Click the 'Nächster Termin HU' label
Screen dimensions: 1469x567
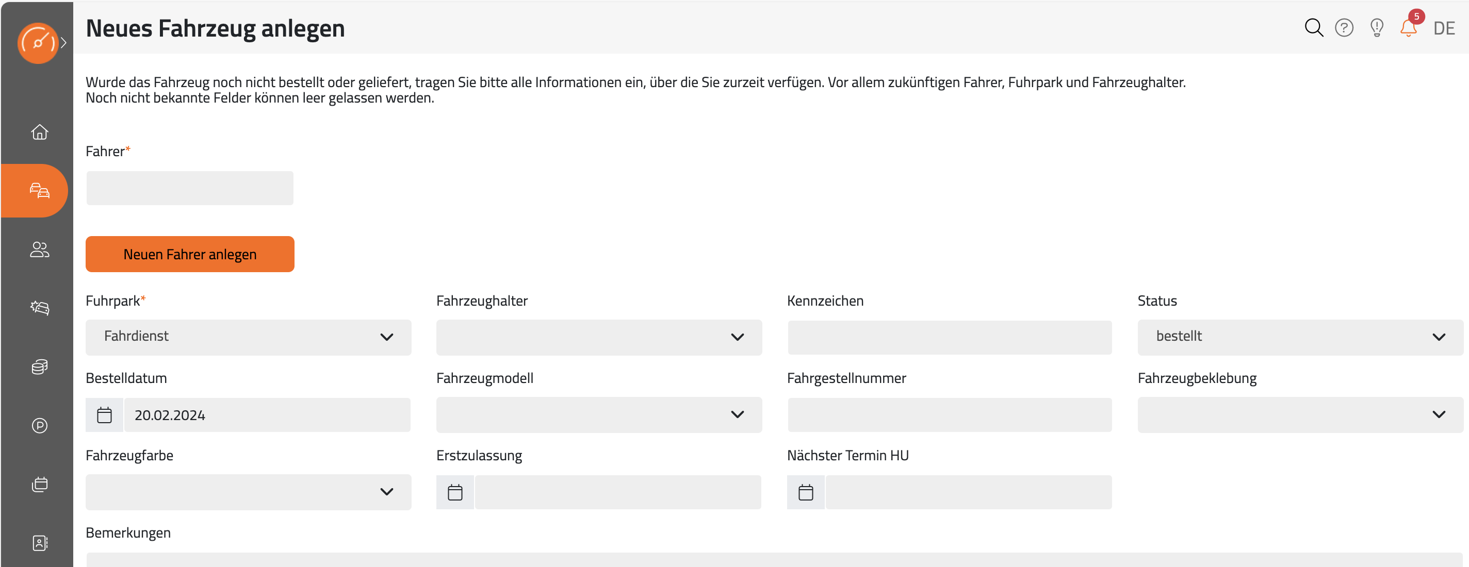(x=847, y=455)
